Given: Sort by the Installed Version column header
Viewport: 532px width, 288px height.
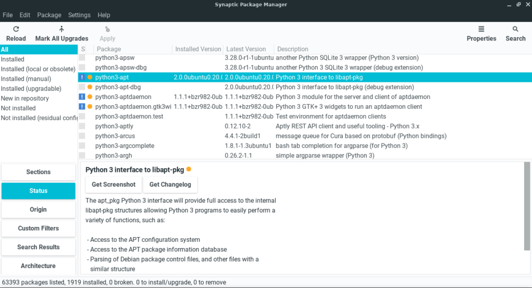Looking at the screenshot, I should 198,49.
